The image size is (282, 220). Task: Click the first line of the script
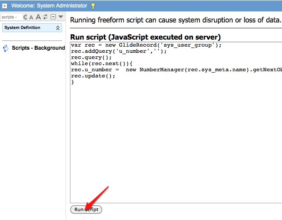point(146,45)
